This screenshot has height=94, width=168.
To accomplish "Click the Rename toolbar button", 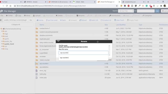I will 81,16.
